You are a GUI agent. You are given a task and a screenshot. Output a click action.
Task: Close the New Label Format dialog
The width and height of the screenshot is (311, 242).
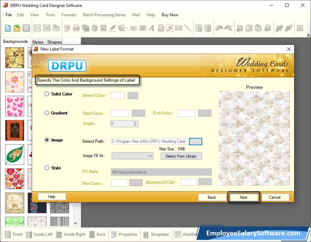click(x=289, y=49)
